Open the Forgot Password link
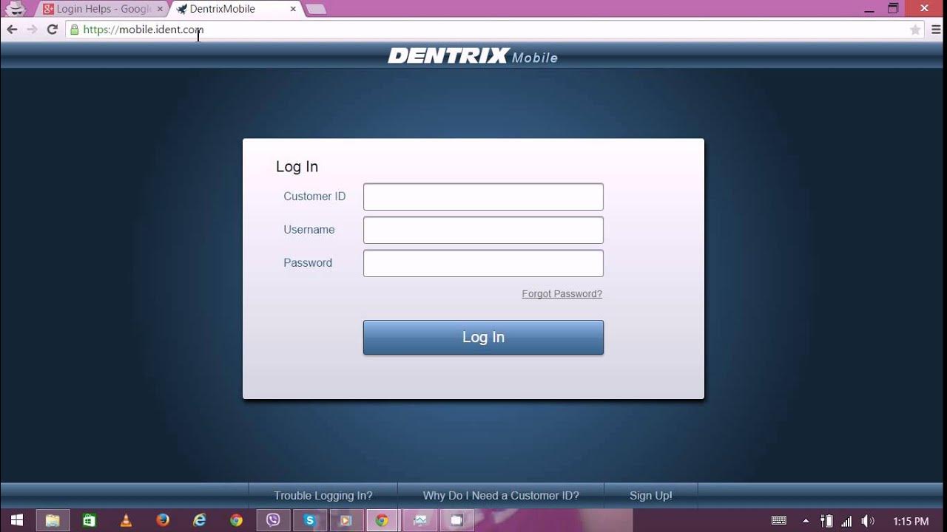 pyautogui.click(x=562, y=293)
